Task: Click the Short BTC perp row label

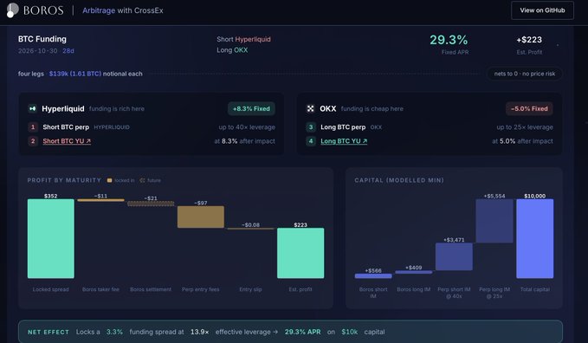Action: click(66, 127)
